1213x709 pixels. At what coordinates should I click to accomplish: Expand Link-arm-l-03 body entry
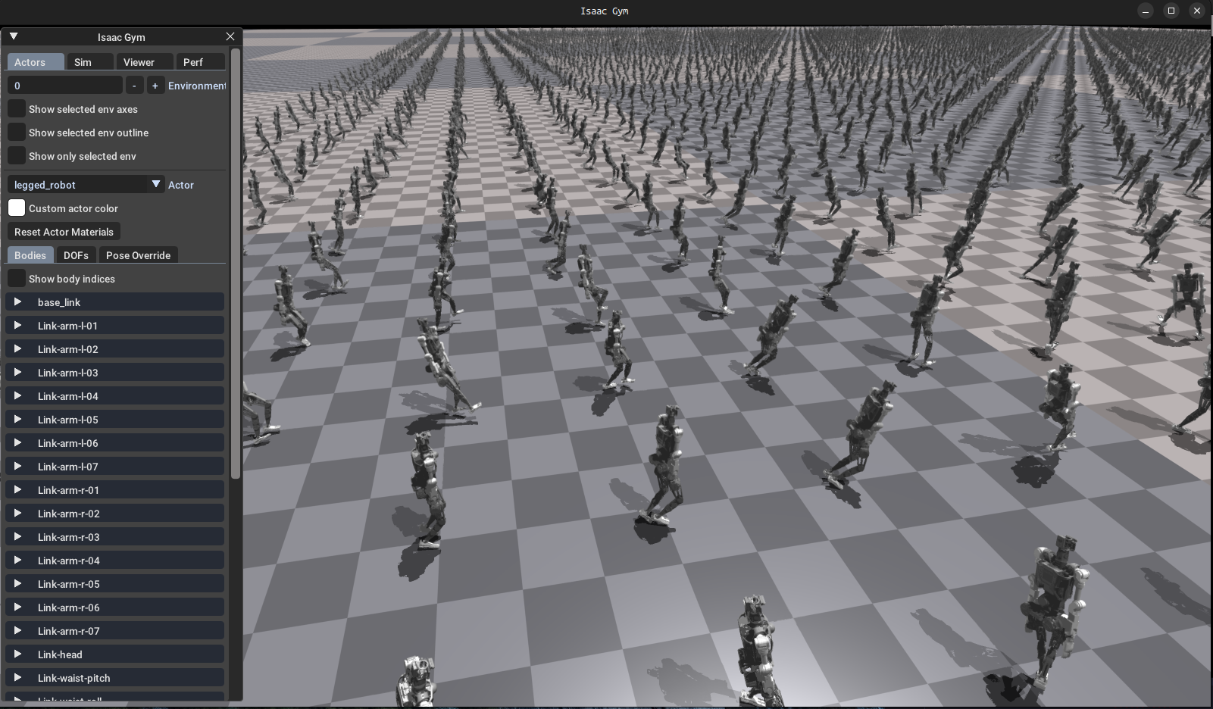coord(115,373)
